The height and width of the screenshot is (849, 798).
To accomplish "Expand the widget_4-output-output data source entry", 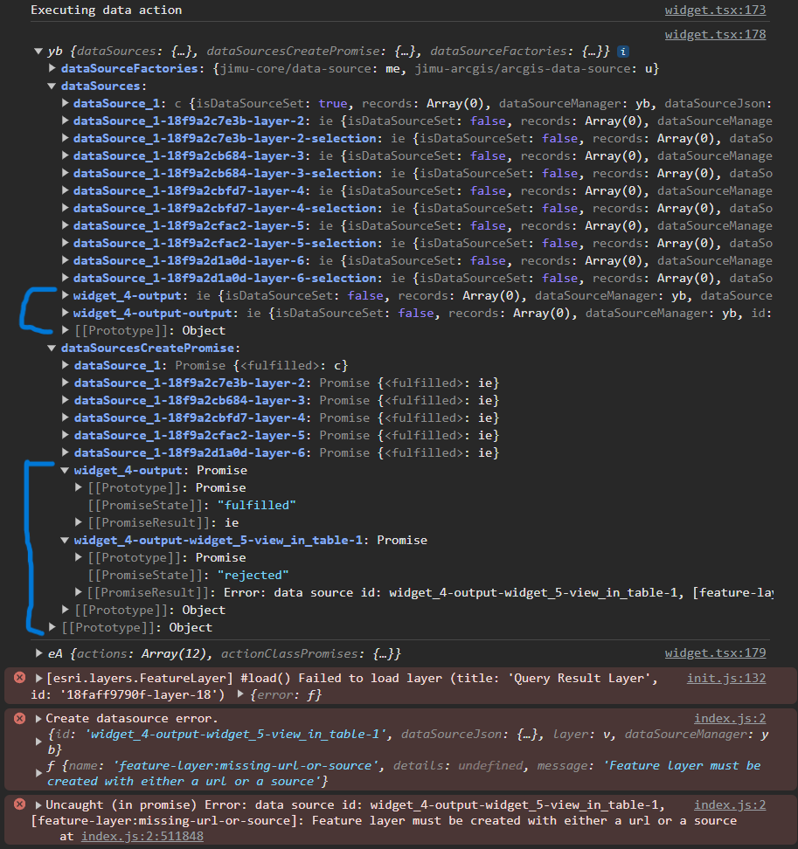I will 66,313.
